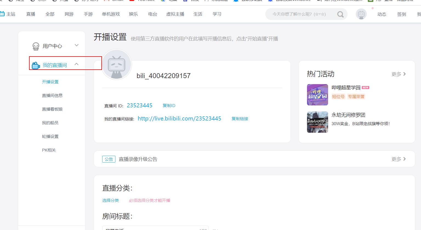
Task: Expand the 用户中心 chevron
Action: (77, 45)
